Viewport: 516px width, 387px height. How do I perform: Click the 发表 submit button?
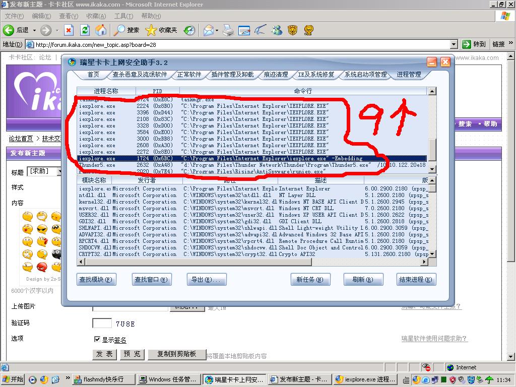tap(104, 354)
